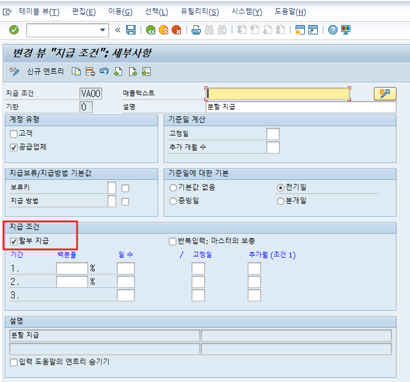
Task: Exit with the orange up-arrow icon
Action: 164,30
